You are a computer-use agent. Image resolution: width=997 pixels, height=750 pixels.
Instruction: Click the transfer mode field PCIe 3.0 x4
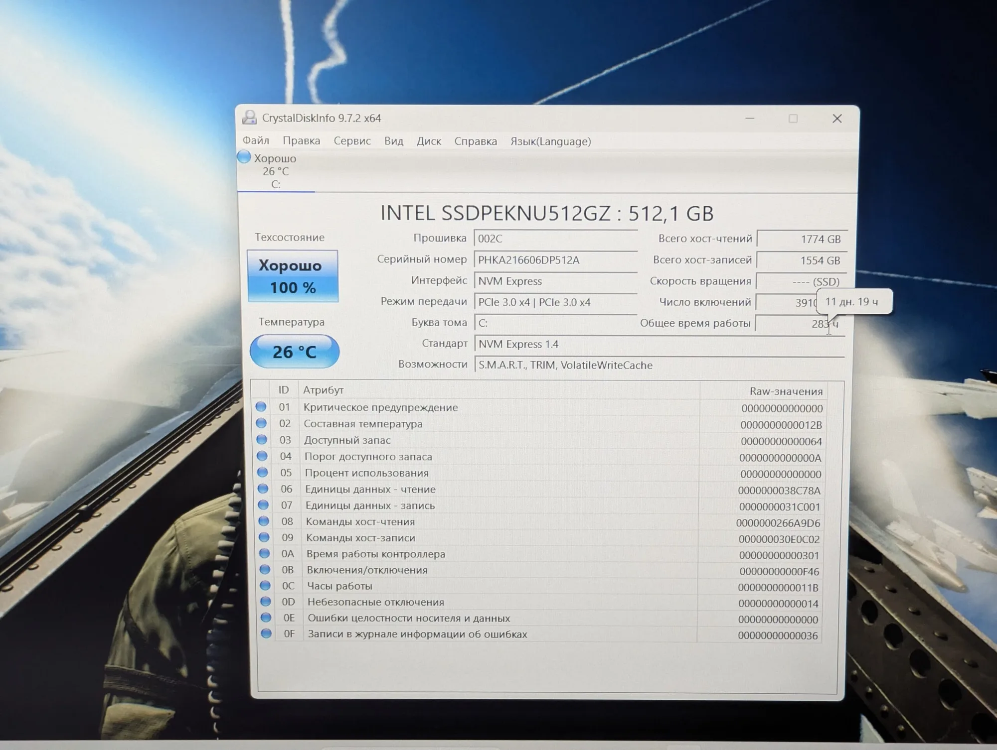coord(555,302)
